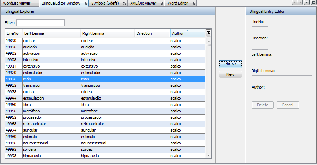Click the New button
317x165 pixels.
[x=230, y=74]
